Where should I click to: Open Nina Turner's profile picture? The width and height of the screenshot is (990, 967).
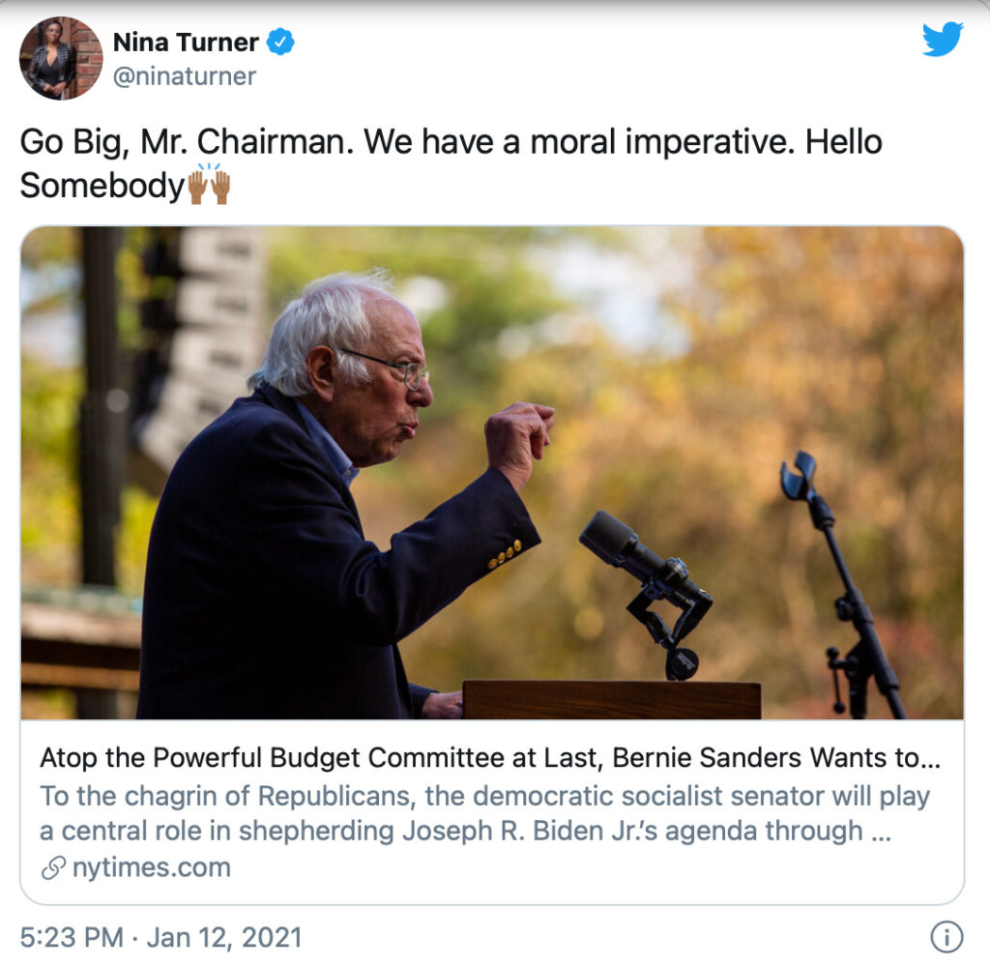click(60, 58)
